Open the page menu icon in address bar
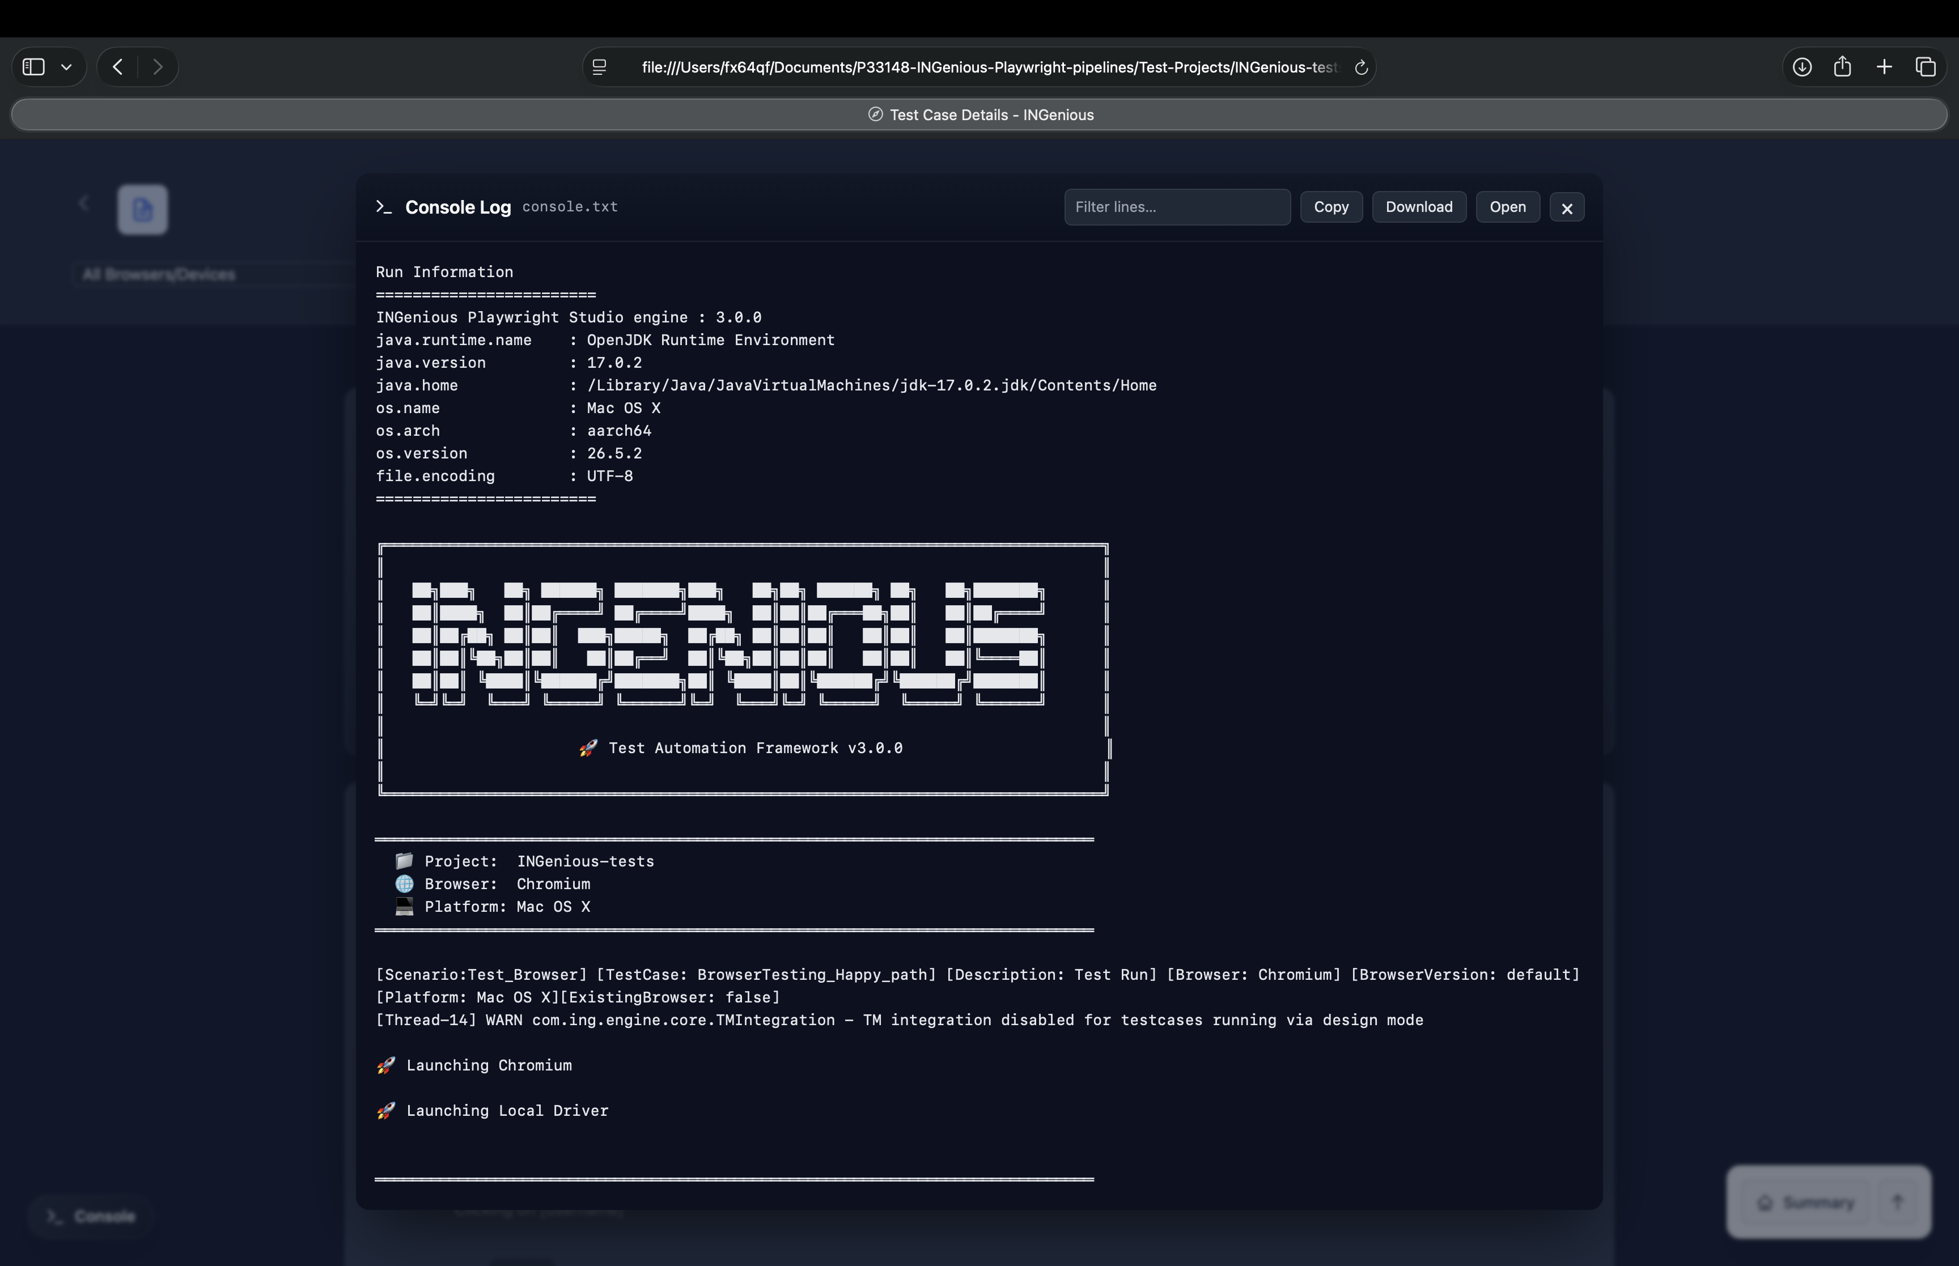The height and width of the screenshot is (1266, 1959). tap(599, 67)
